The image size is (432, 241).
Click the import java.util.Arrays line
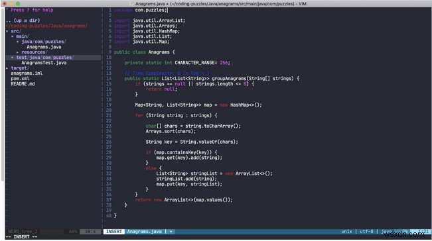pos(145,26)
